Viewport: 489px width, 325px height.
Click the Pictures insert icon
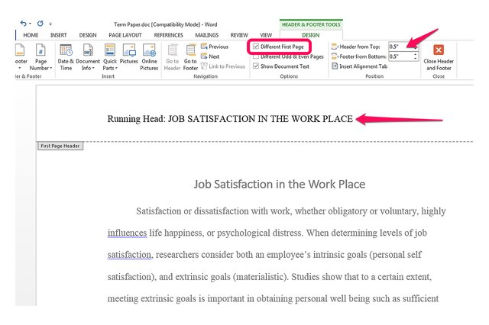pos(129,54)
